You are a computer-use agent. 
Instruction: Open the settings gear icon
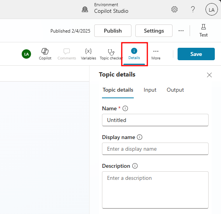(x=174, y=9)
